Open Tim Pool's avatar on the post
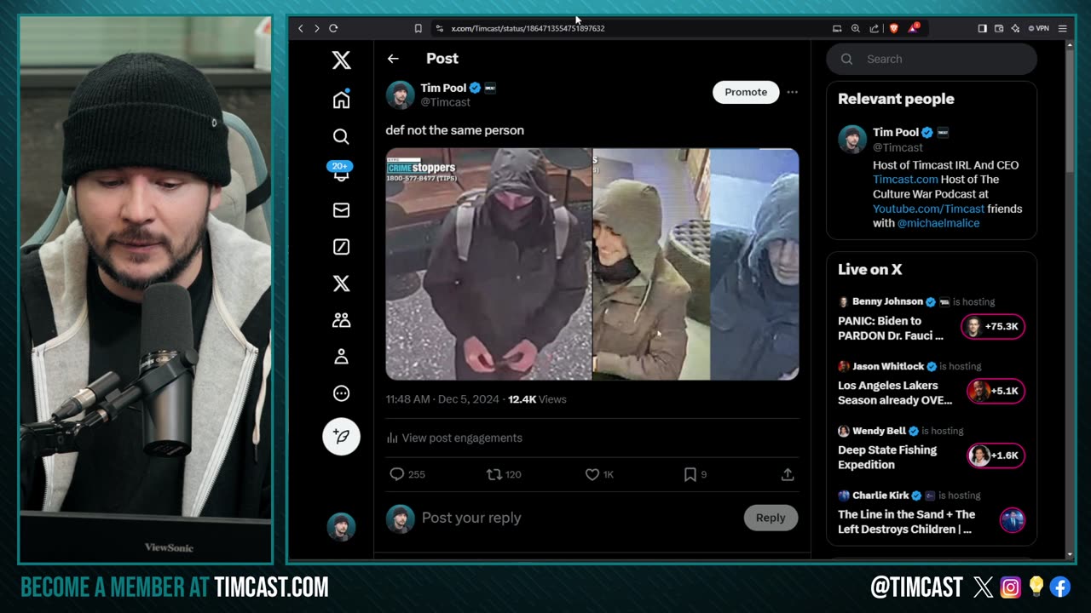The image size is (1091, 613). click(x=400, y=95)
